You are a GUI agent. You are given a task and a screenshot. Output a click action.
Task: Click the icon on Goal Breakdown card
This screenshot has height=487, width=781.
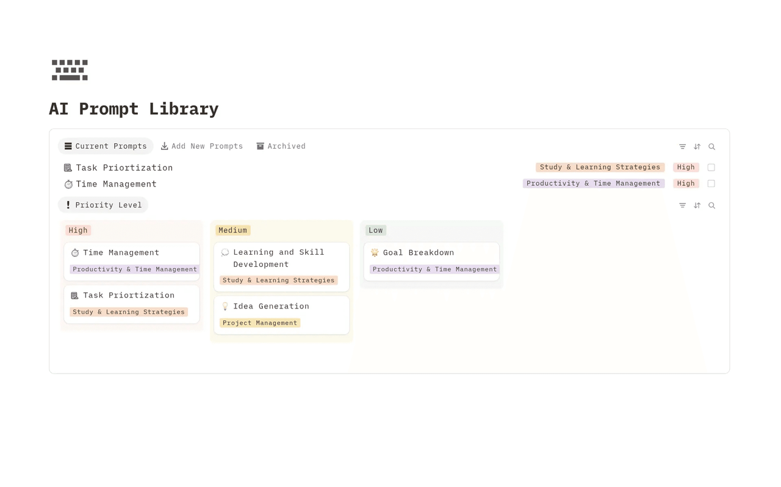tap(375, 253)
